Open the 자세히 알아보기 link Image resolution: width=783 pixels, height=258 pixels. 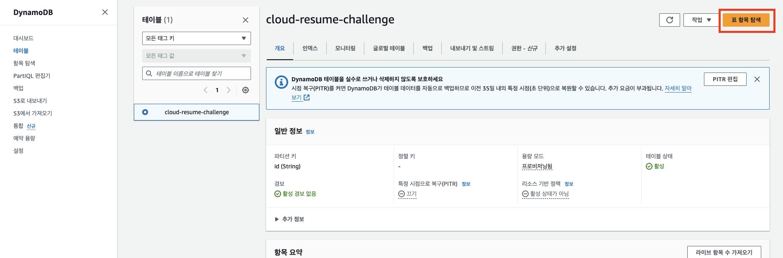click(678, 88)
